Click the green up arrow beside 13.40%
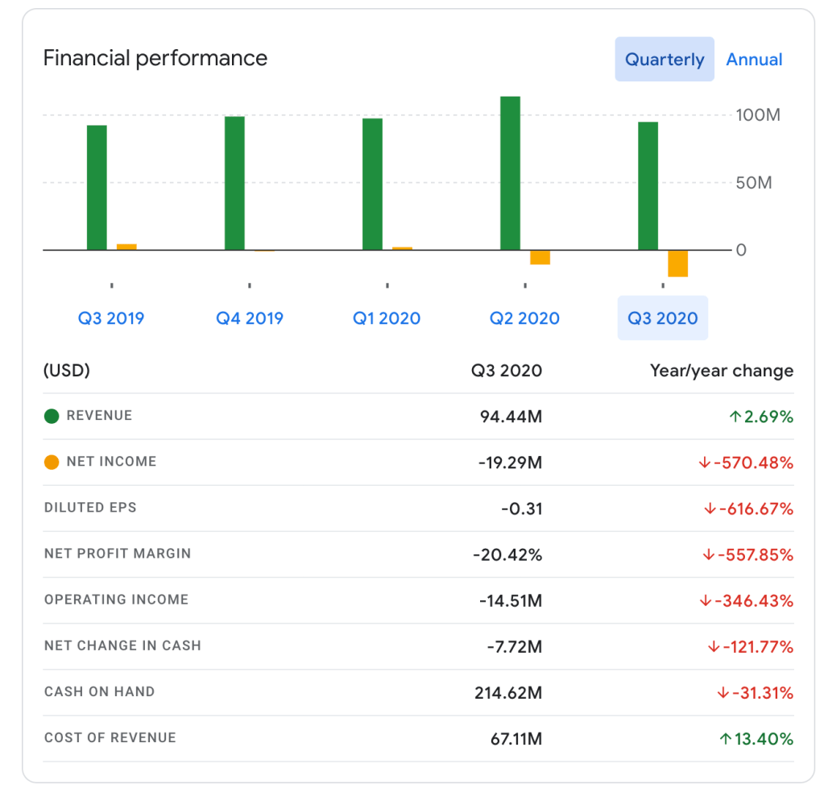The image size is (824, 797). (x=725, y=739)
